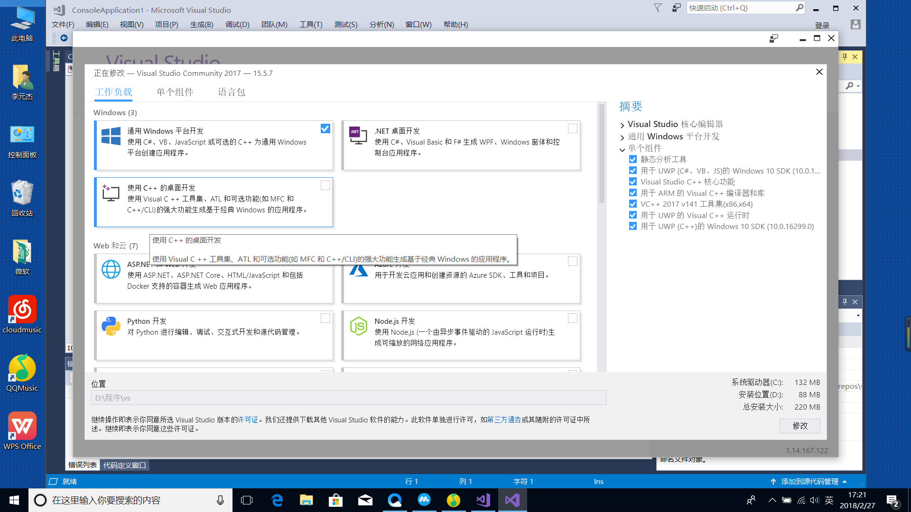Click the filter notifications funnel icon in Visual Studio

[x=658, y=8]
